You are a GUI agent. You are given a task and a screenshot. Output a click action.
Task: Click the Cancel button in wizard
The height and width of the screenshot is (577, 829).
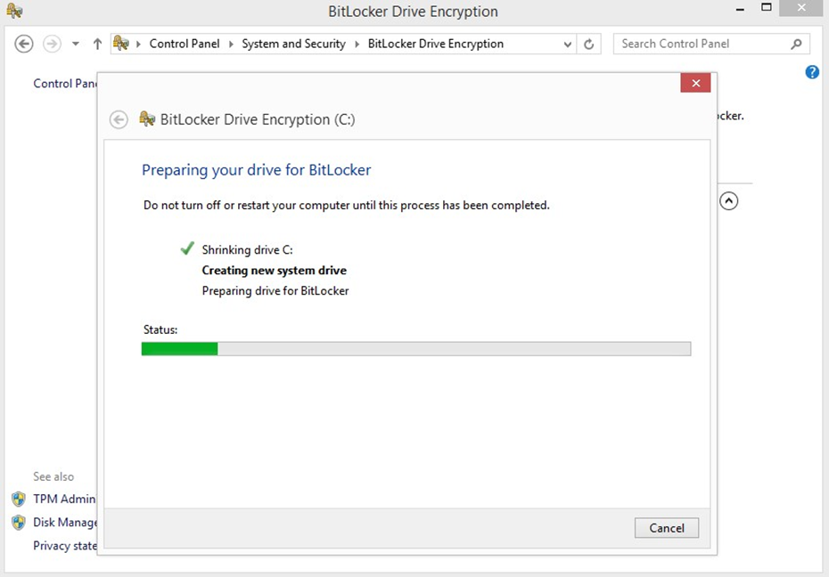pos(666,528)
